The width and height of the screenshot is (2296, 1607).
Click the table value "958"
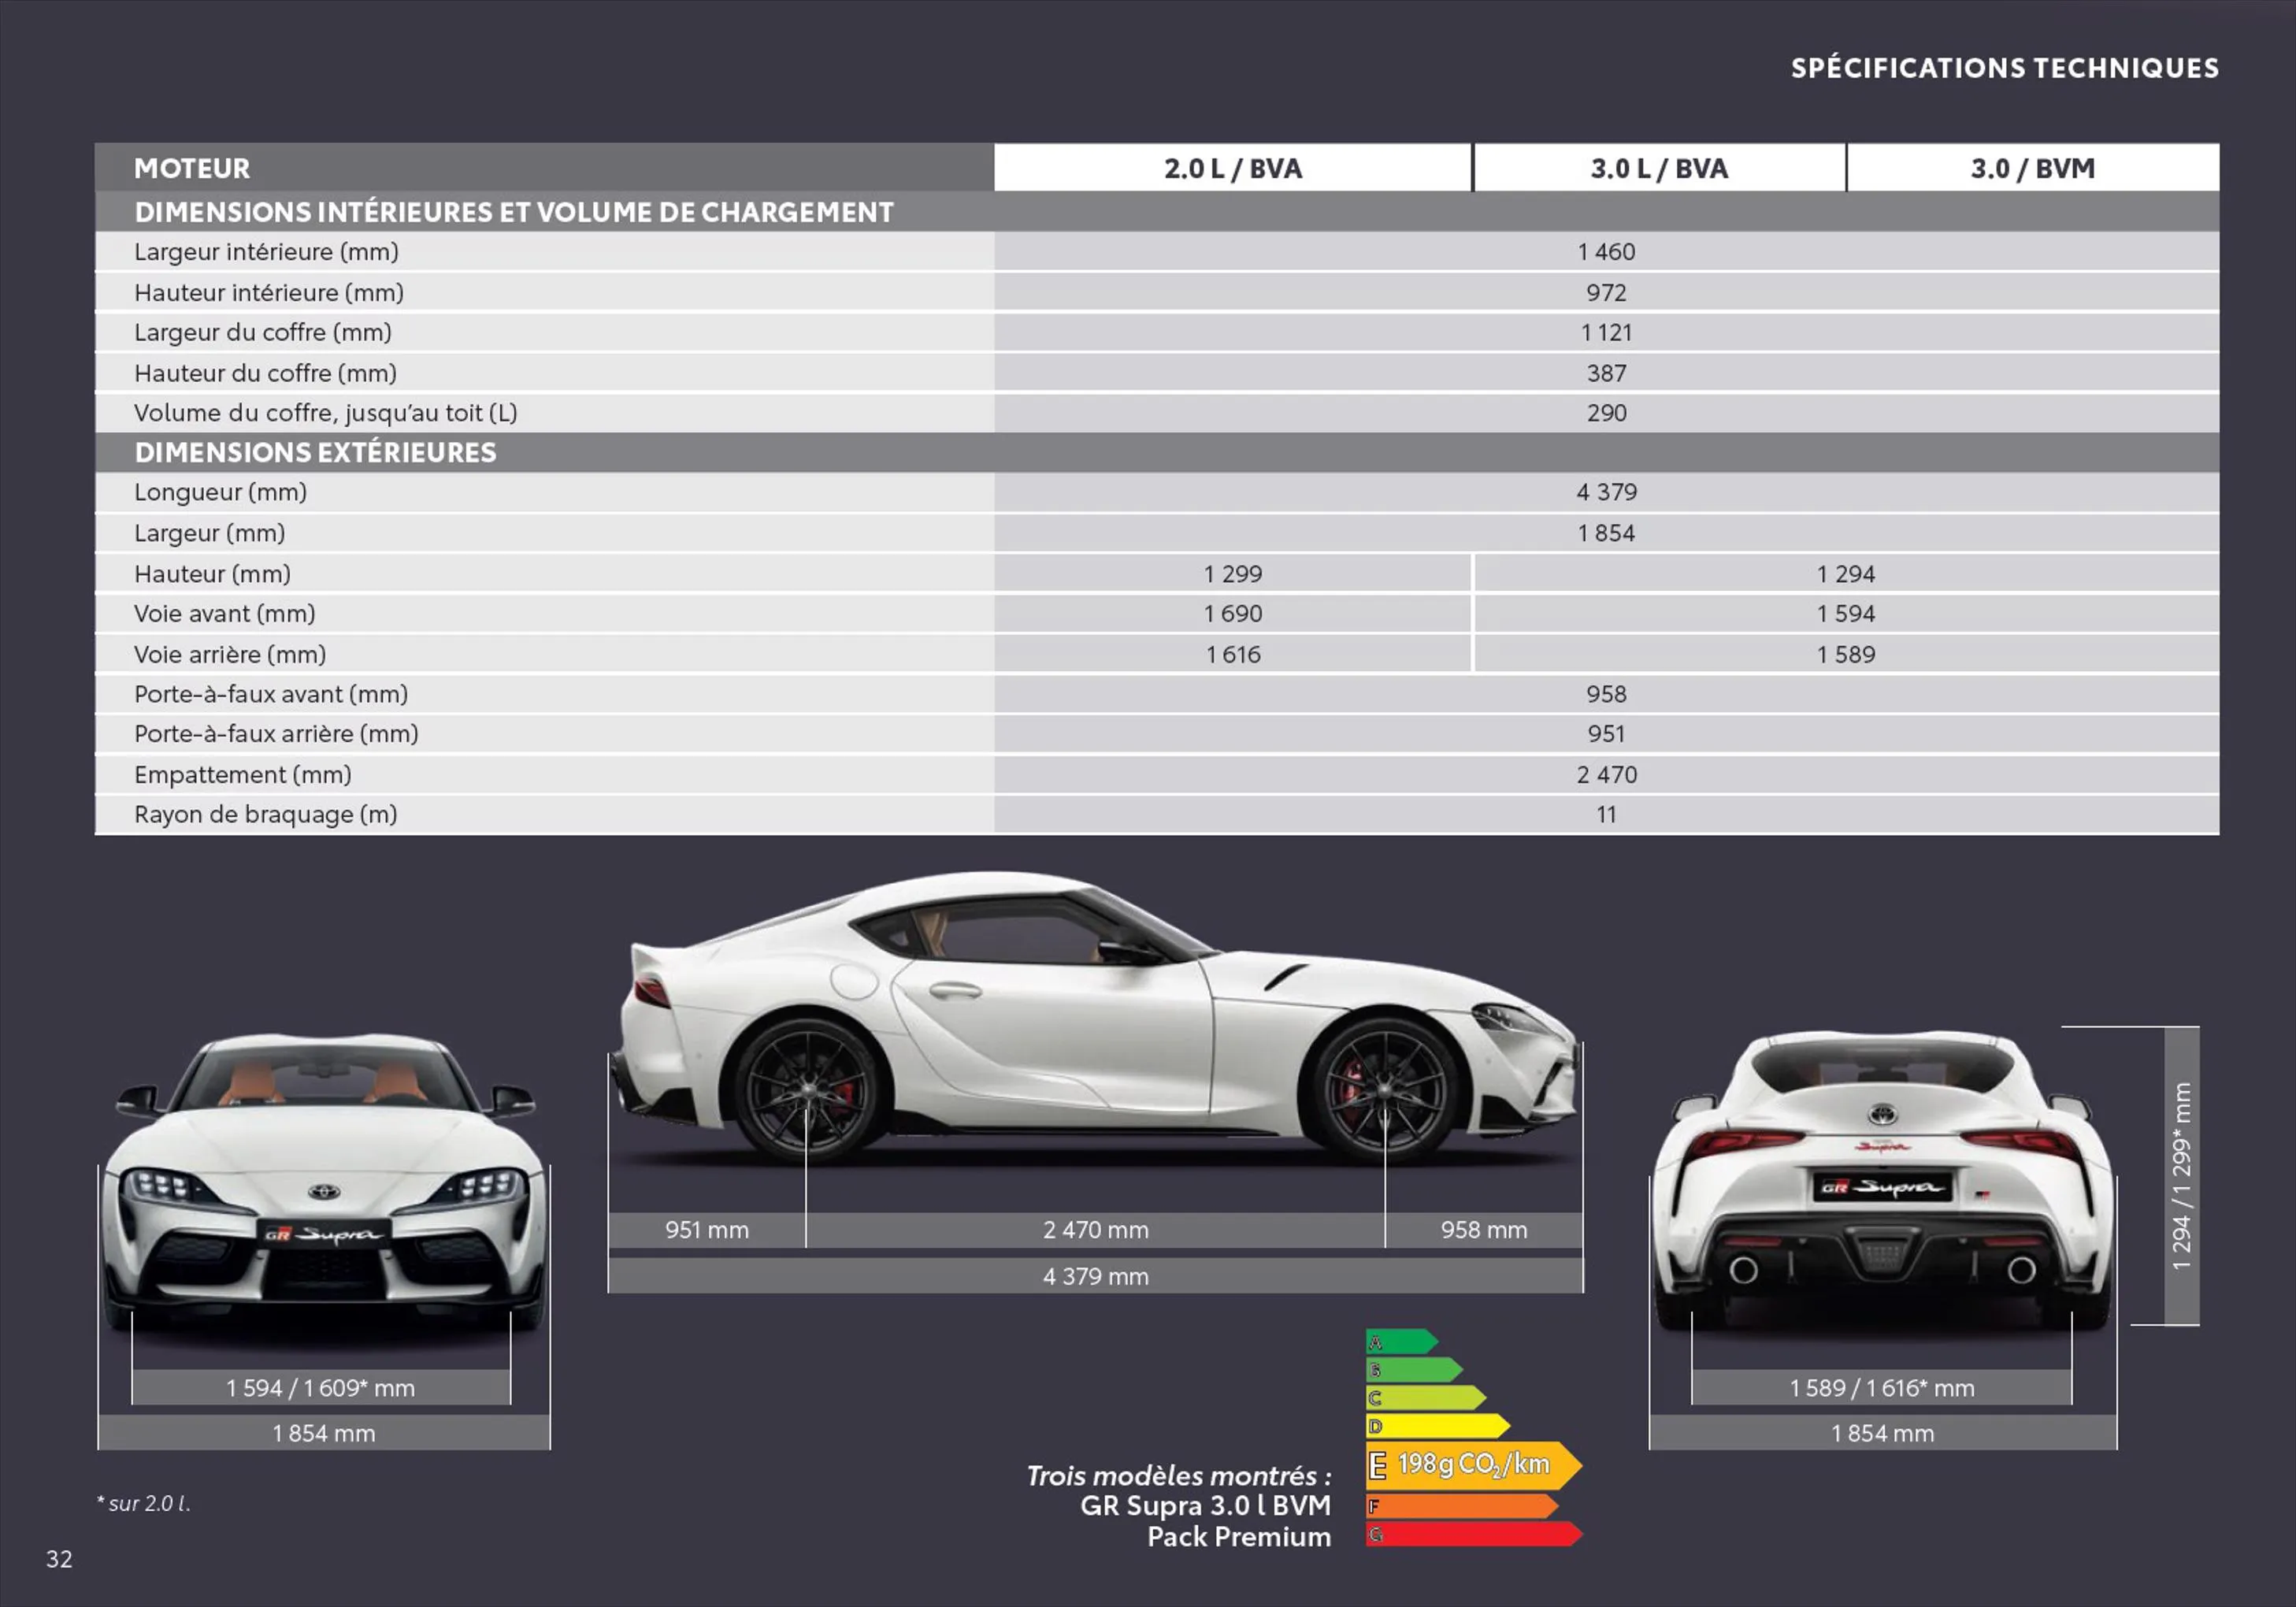click(1606, 694)
